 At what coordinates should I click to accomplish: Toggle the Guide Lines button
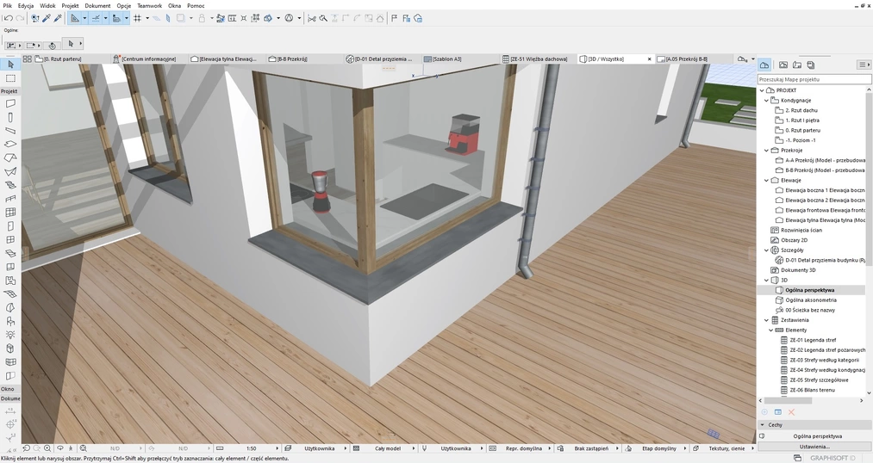click(75, 18)
